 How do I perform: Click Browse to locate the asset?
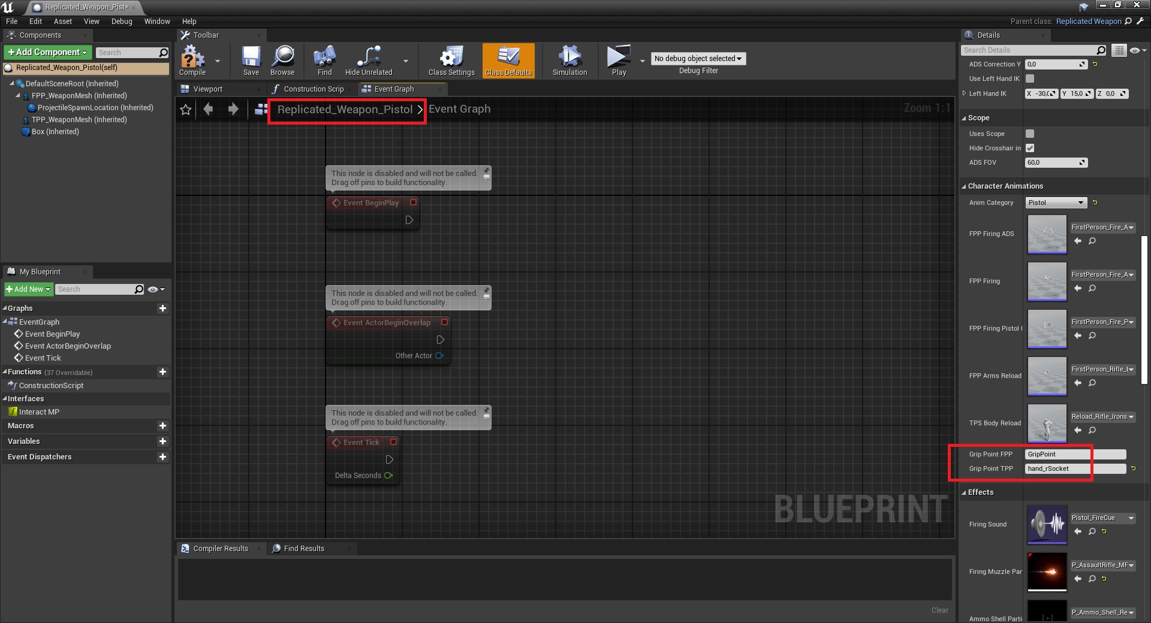pyautogui.click(x=282, y=60)
